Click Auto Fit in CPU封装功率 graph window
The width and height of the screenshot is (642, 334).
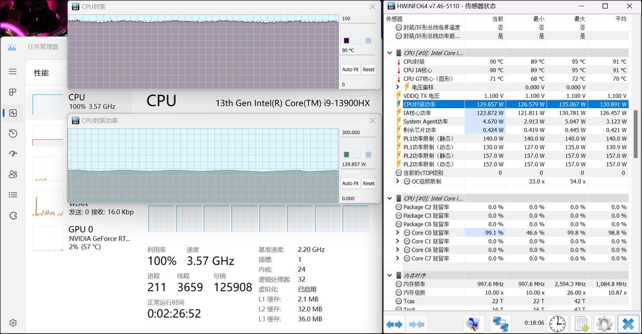tap(350, 183)
